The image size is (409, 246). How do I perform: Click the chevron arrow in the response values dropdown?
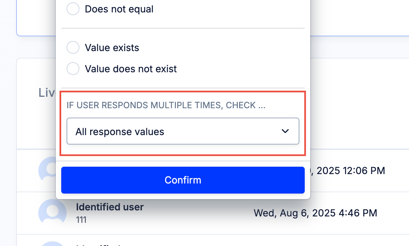(285, 131)
